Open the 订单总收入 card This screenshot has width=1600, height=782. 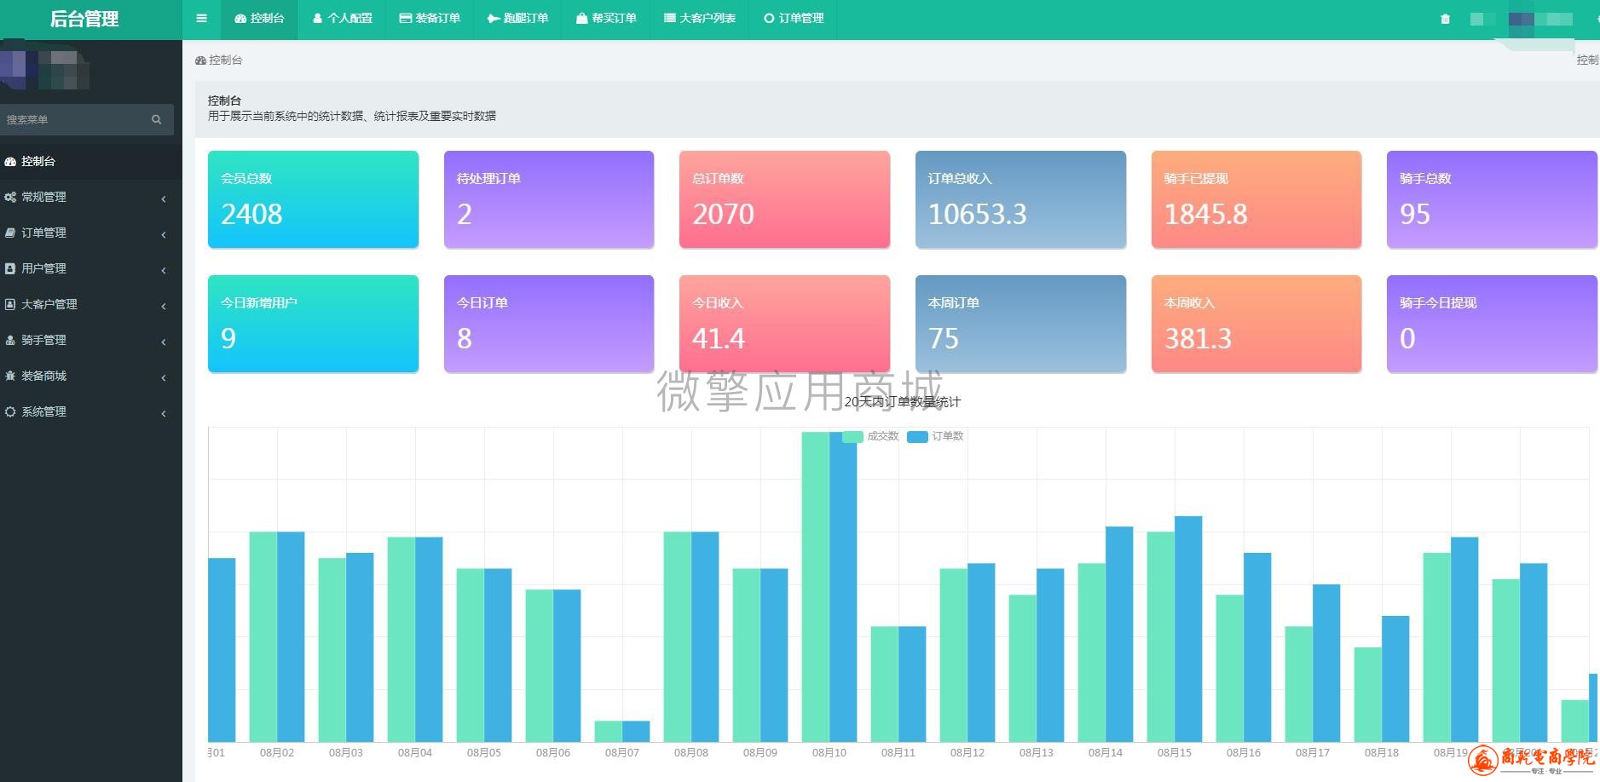click(x=1020, y=199)
